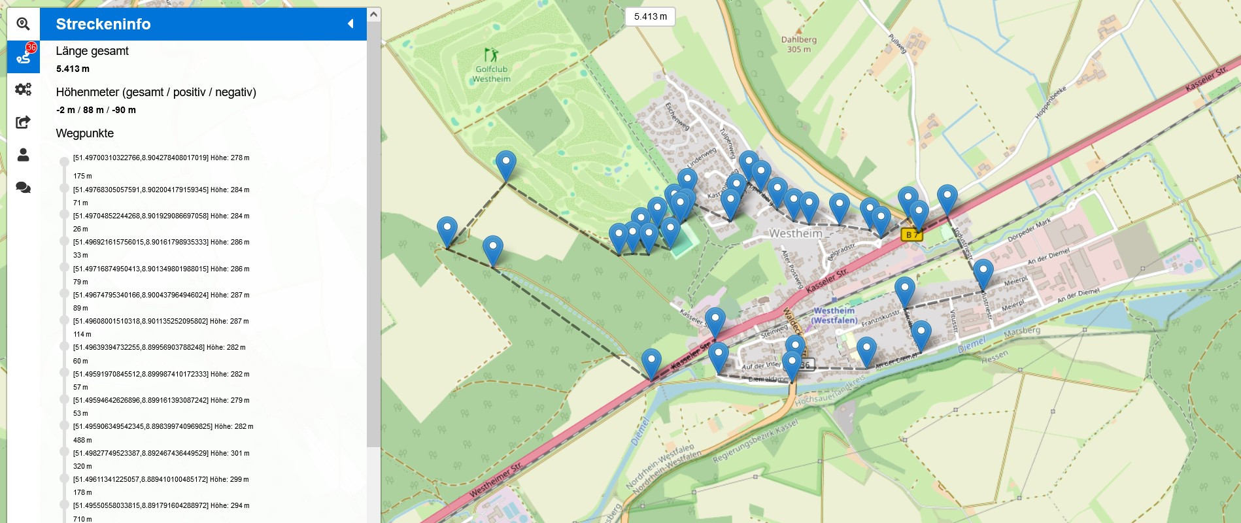The height and width of the screenshot is (523, 1241).
Task: Collapse the Streckeninfo panel with arrow
Action: click(350, 24)
